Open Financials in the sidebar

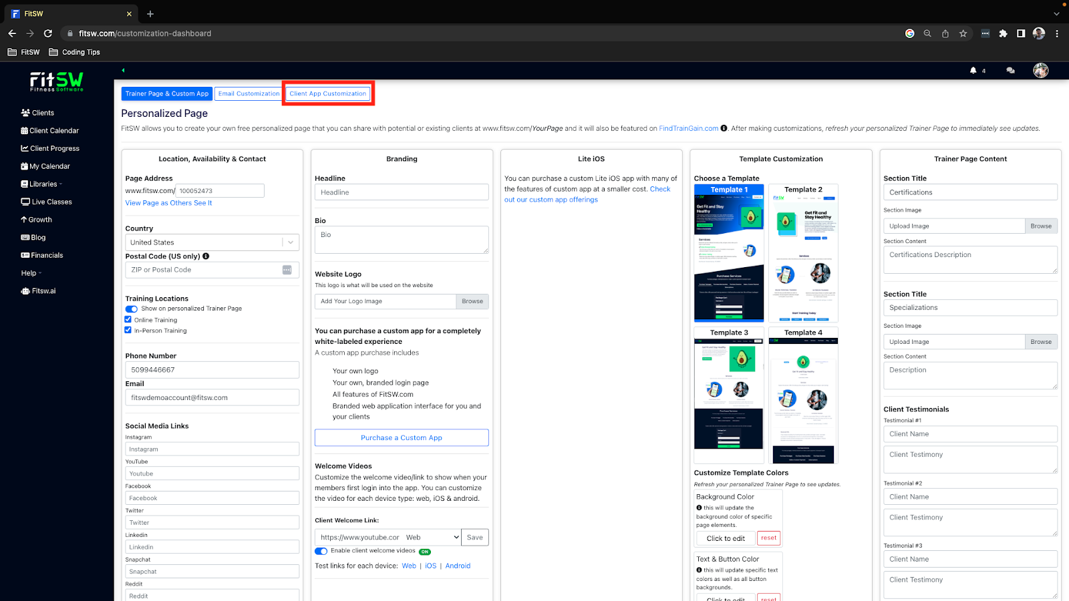click(42, 255)
